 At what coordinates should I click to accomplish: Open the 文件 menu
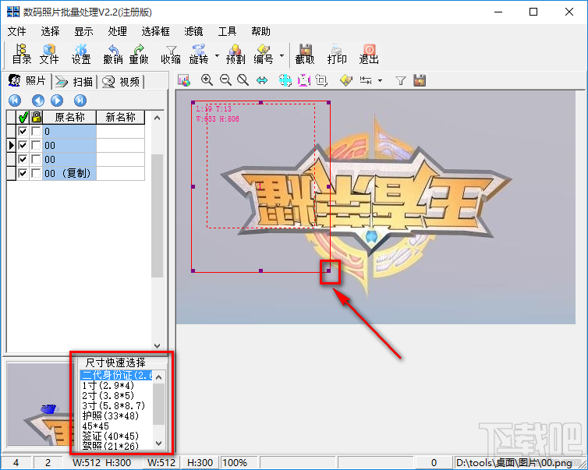click(17, 31)
